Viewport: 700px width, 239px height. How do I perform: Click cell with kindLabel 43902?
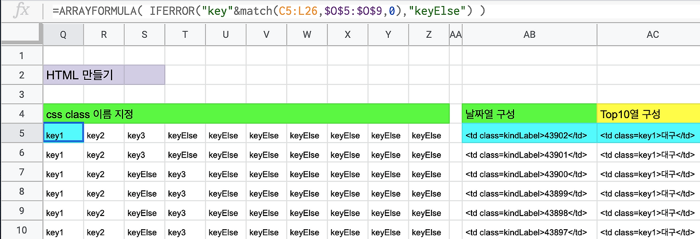point(529,133)
